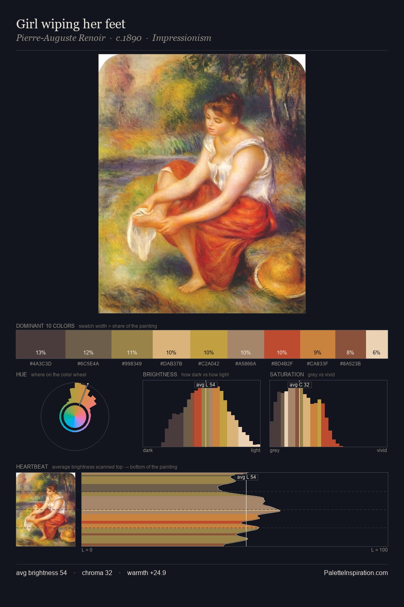Screen dimensions: 404x607
Task: Click the 'warmth +24.9' footer text
Action: [147, 573]
